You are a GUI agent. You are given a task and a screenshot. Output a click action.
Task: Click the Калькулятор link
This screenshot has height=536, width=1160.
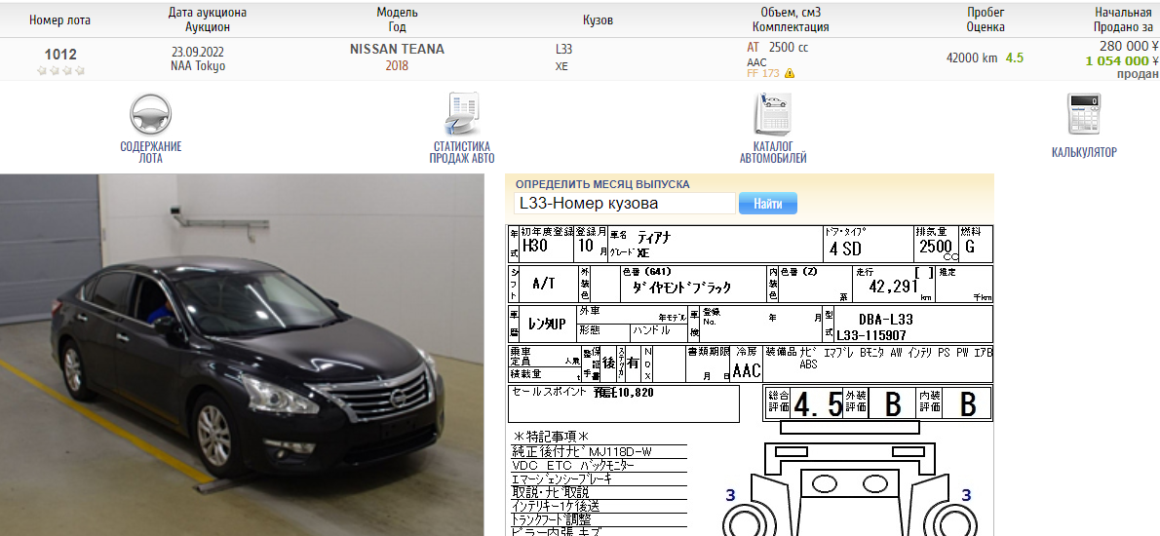[1084, 152]
